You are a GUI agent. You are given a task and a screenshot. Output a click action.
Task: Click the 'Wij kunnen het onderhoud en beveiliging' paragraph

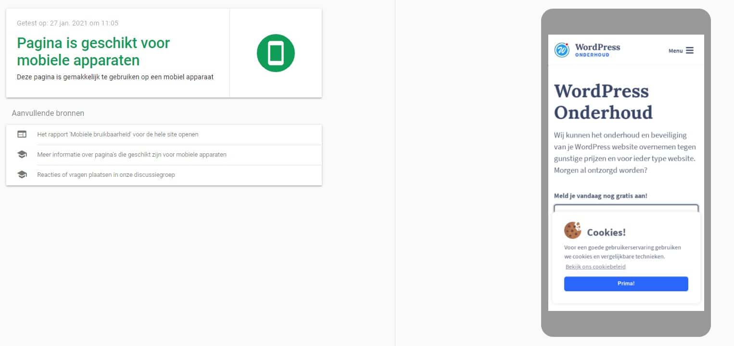[625, 153]
